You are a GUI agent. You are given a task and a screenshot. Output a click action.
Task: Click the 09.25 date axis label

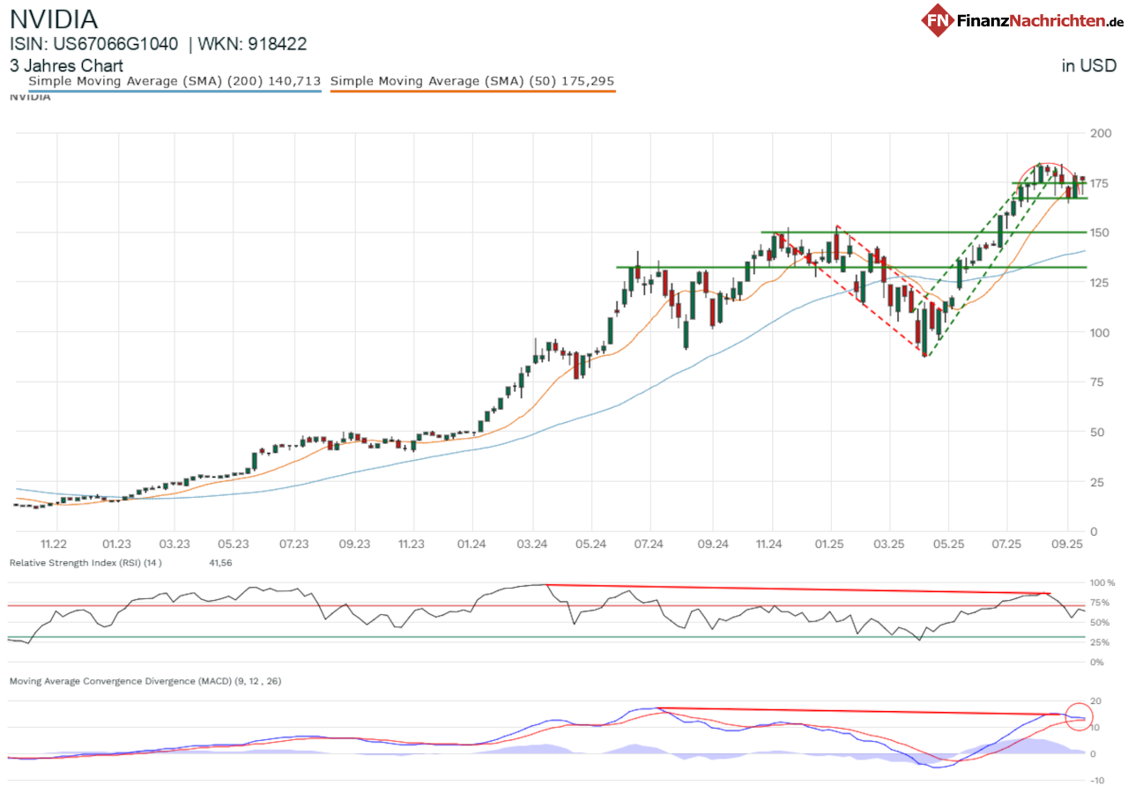click(1066, 545)
